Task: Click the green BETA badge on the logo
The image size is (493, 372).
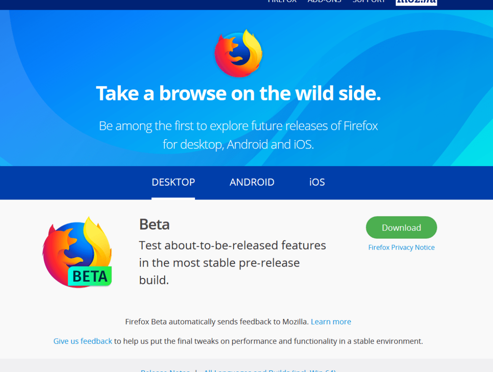Action: [x=90, y=277]
